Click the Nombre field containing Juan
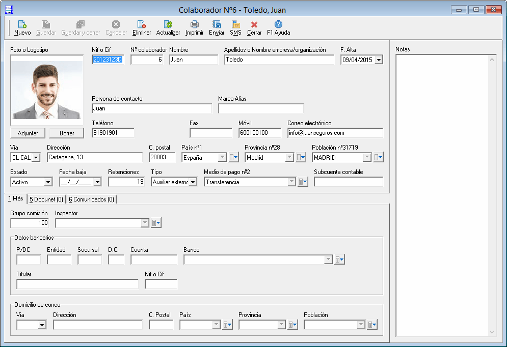This screenshot has width=507, height=347. tap(194, 60)
